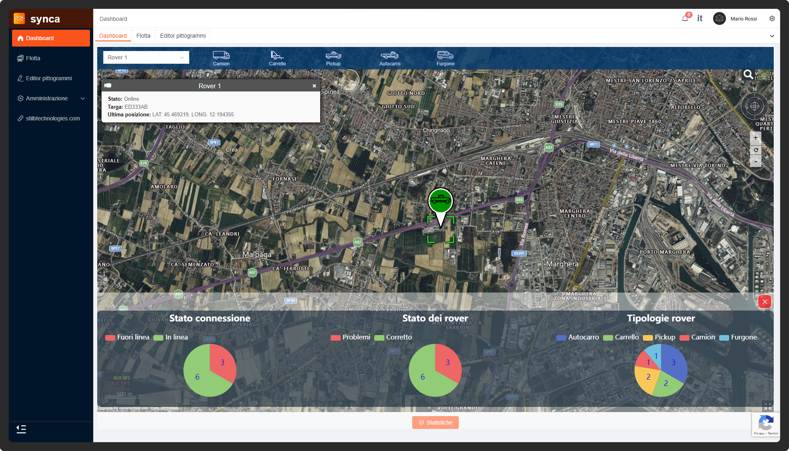
Task: Toggle Camion legend item
Action: click(x=697, y=337)
